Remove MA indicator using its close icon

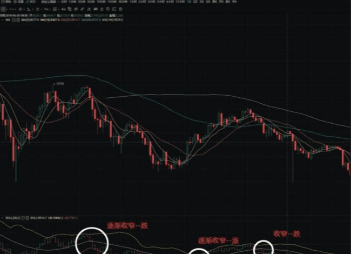point(18,19)
